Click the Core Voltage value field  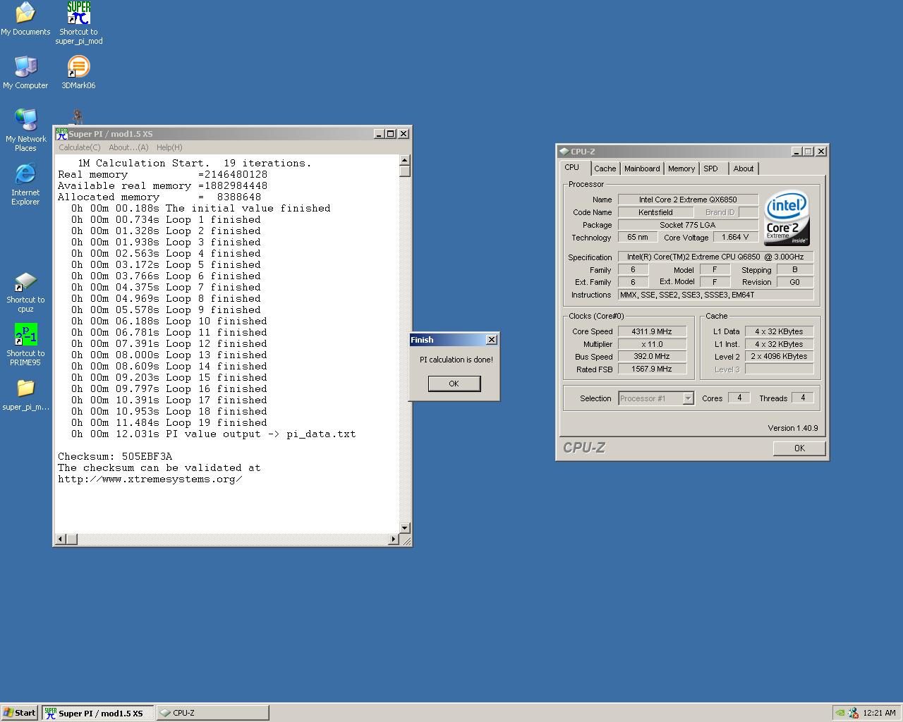[x=735, y=238]
